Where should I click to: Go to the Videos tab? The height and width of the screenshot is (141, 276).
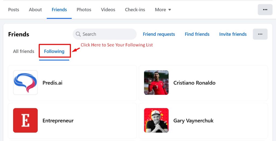[x=108, y=10]
